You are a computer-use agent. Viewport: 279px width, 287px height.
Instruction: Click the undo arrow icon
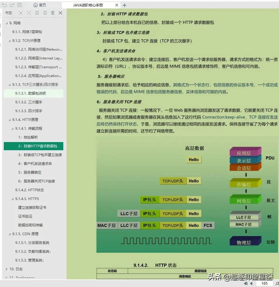point(4,5)
